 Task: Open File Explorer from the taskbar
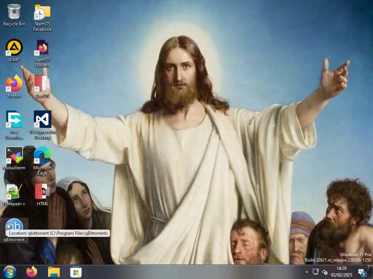click(x=54, y=272)
